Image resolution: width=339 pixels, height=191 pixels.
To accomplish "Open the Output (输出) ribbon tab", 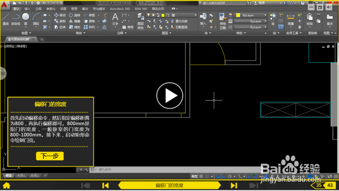I will coord(85,9).
